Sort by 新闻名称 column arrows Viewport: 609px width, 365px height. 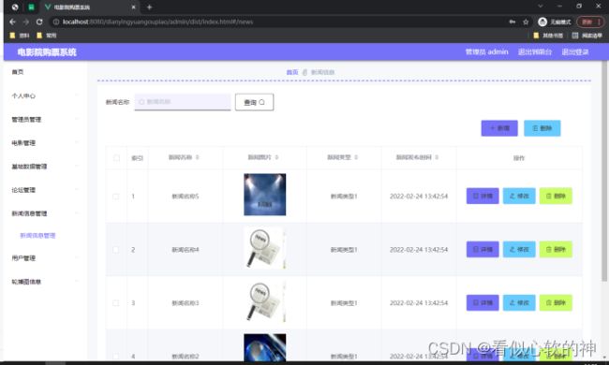tap(198, 157)
